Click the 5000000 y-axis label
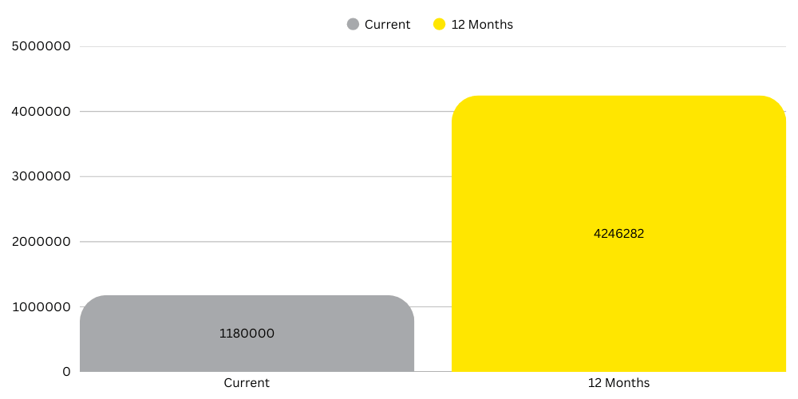798x399 pixels. [41, 46]
